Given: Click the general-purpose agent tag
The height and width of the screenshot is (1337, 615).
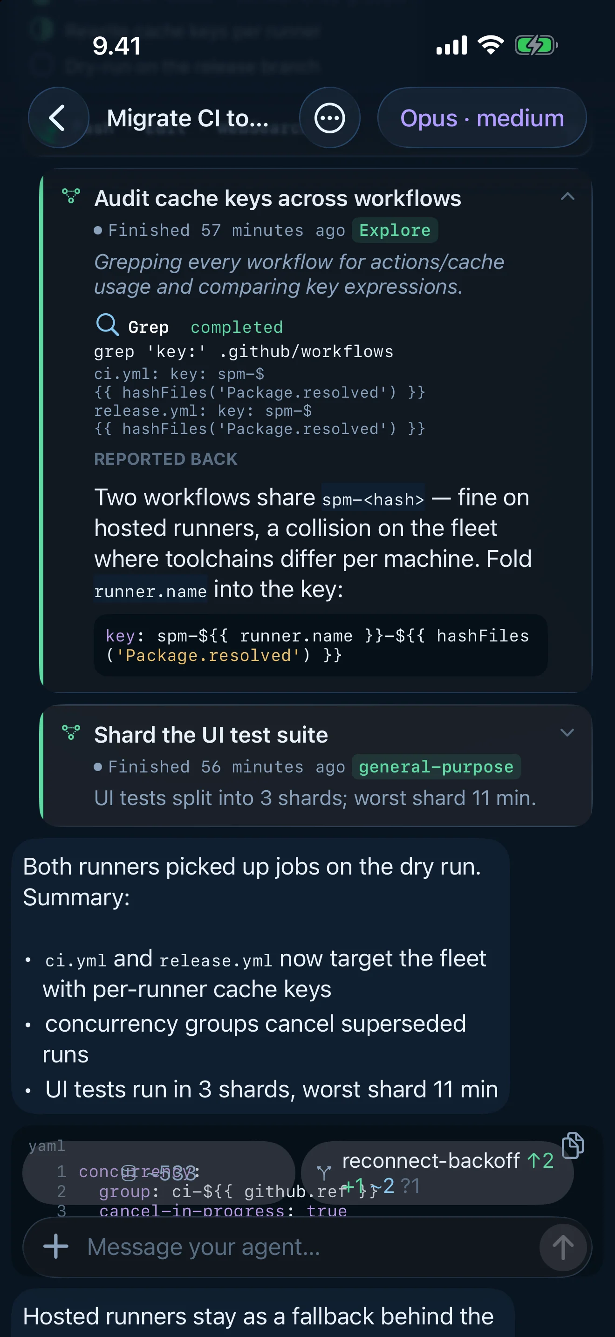Looking at the screenshot, I should (x=436, y=766).
